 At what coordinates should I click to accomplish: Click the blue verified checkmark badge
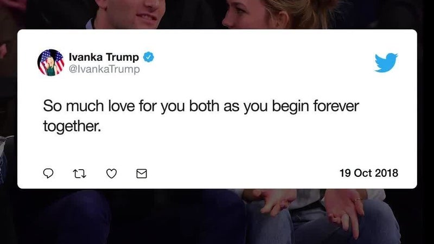point(148,57)
